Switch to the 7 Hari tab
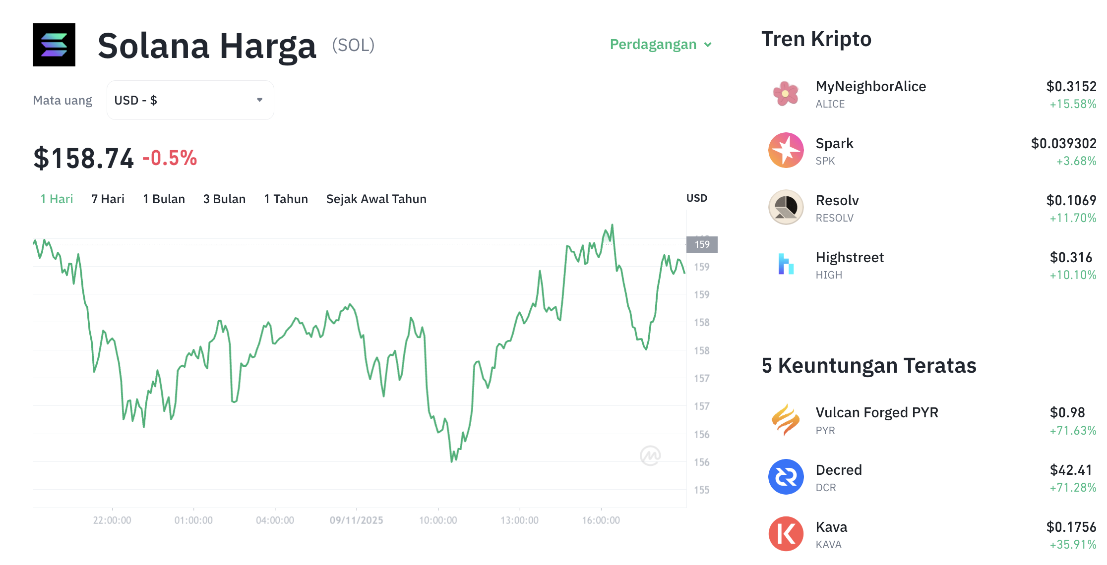Image resolution: width=1107 pixels, height=565 pixels. click(x=107, y=199)
